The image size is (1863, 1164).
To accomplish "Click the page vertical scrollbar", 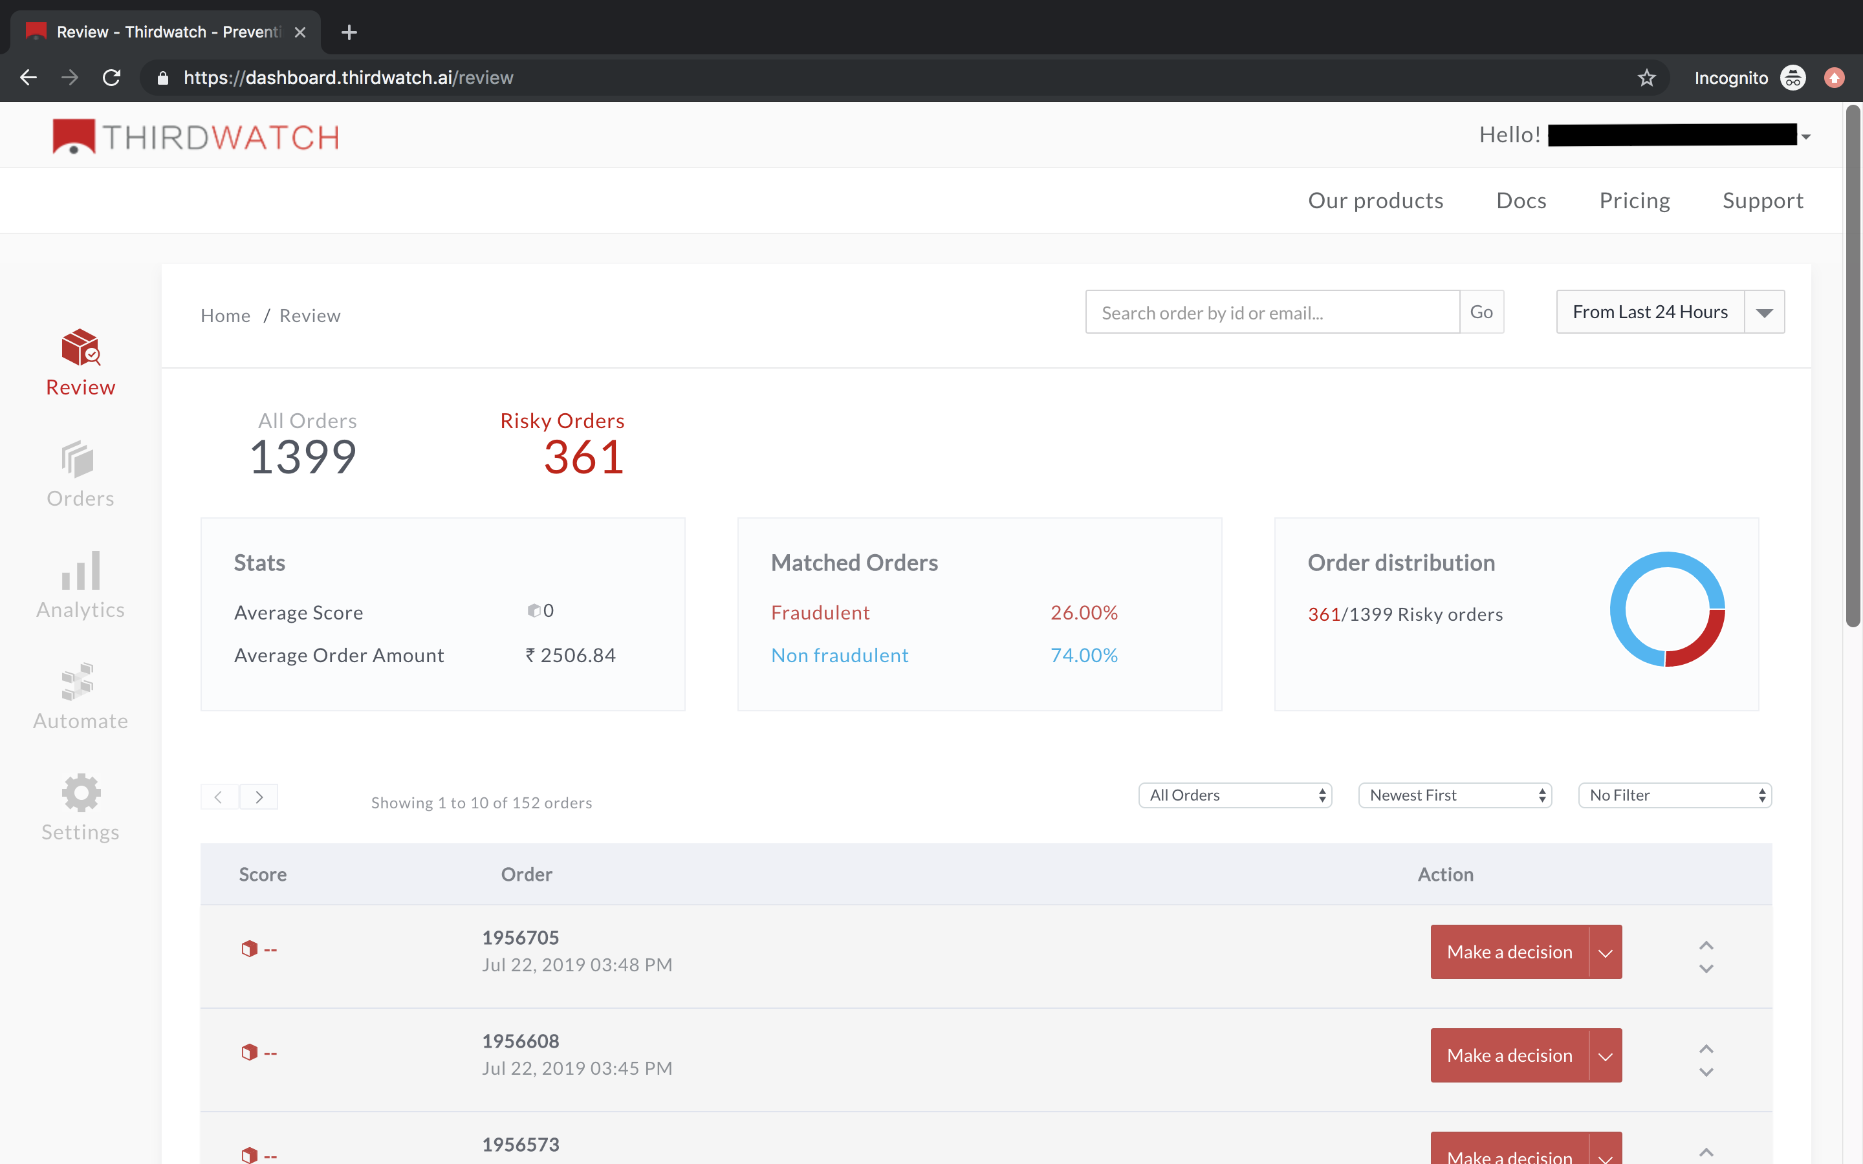I will tap(1853, 367).
